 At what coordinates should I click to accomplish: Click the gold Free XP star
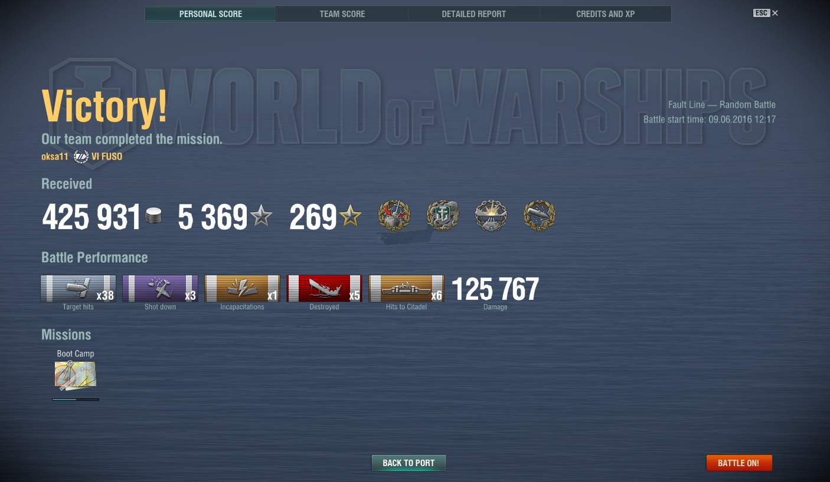click(350, 216)
